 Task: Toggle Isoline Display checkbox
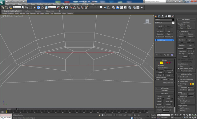coord(179,82)
